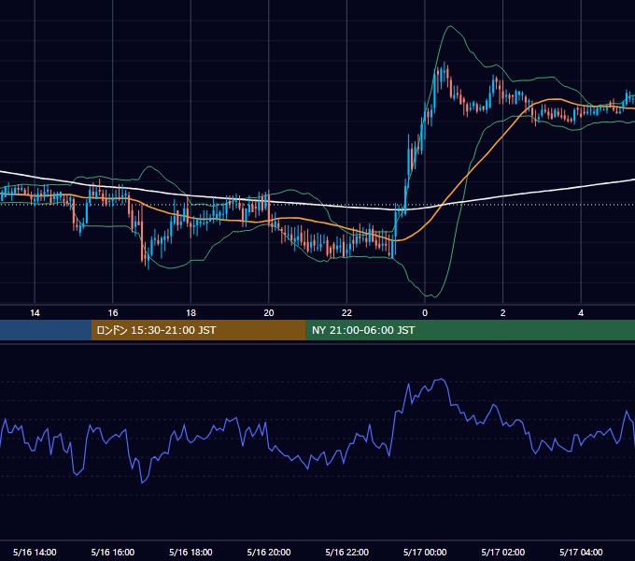Click the 5/16 20:00 time label

coord(269,552)
